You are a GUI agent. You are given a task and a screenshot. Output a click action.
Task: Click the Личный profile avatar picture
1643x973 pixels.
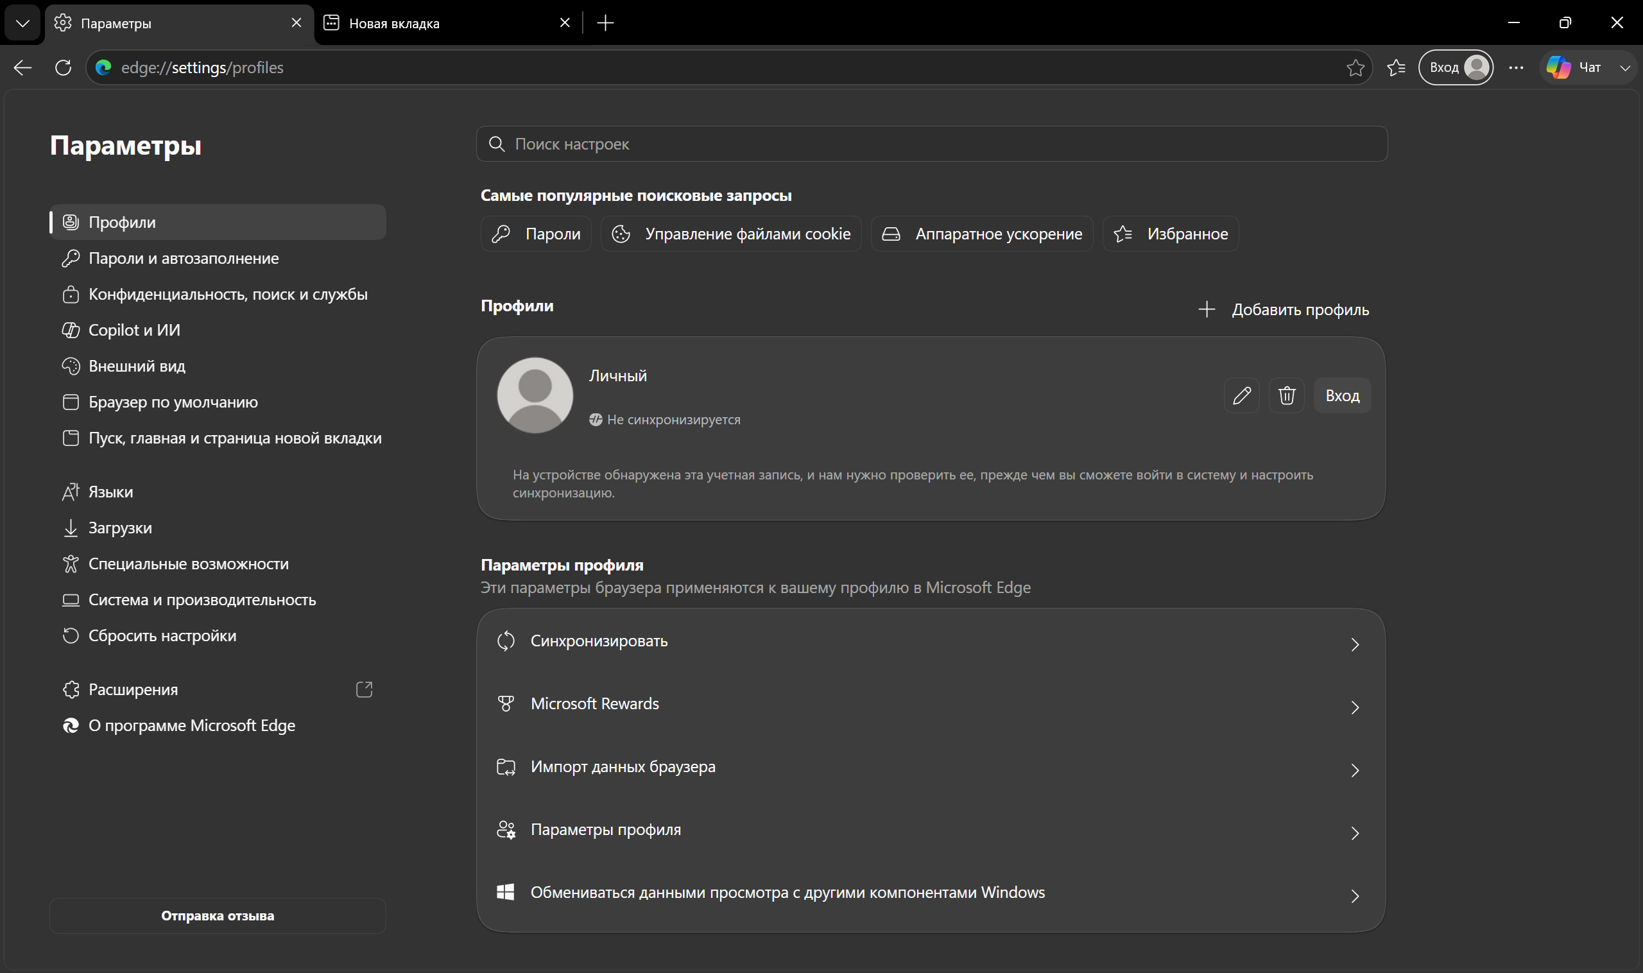[535, 395]
